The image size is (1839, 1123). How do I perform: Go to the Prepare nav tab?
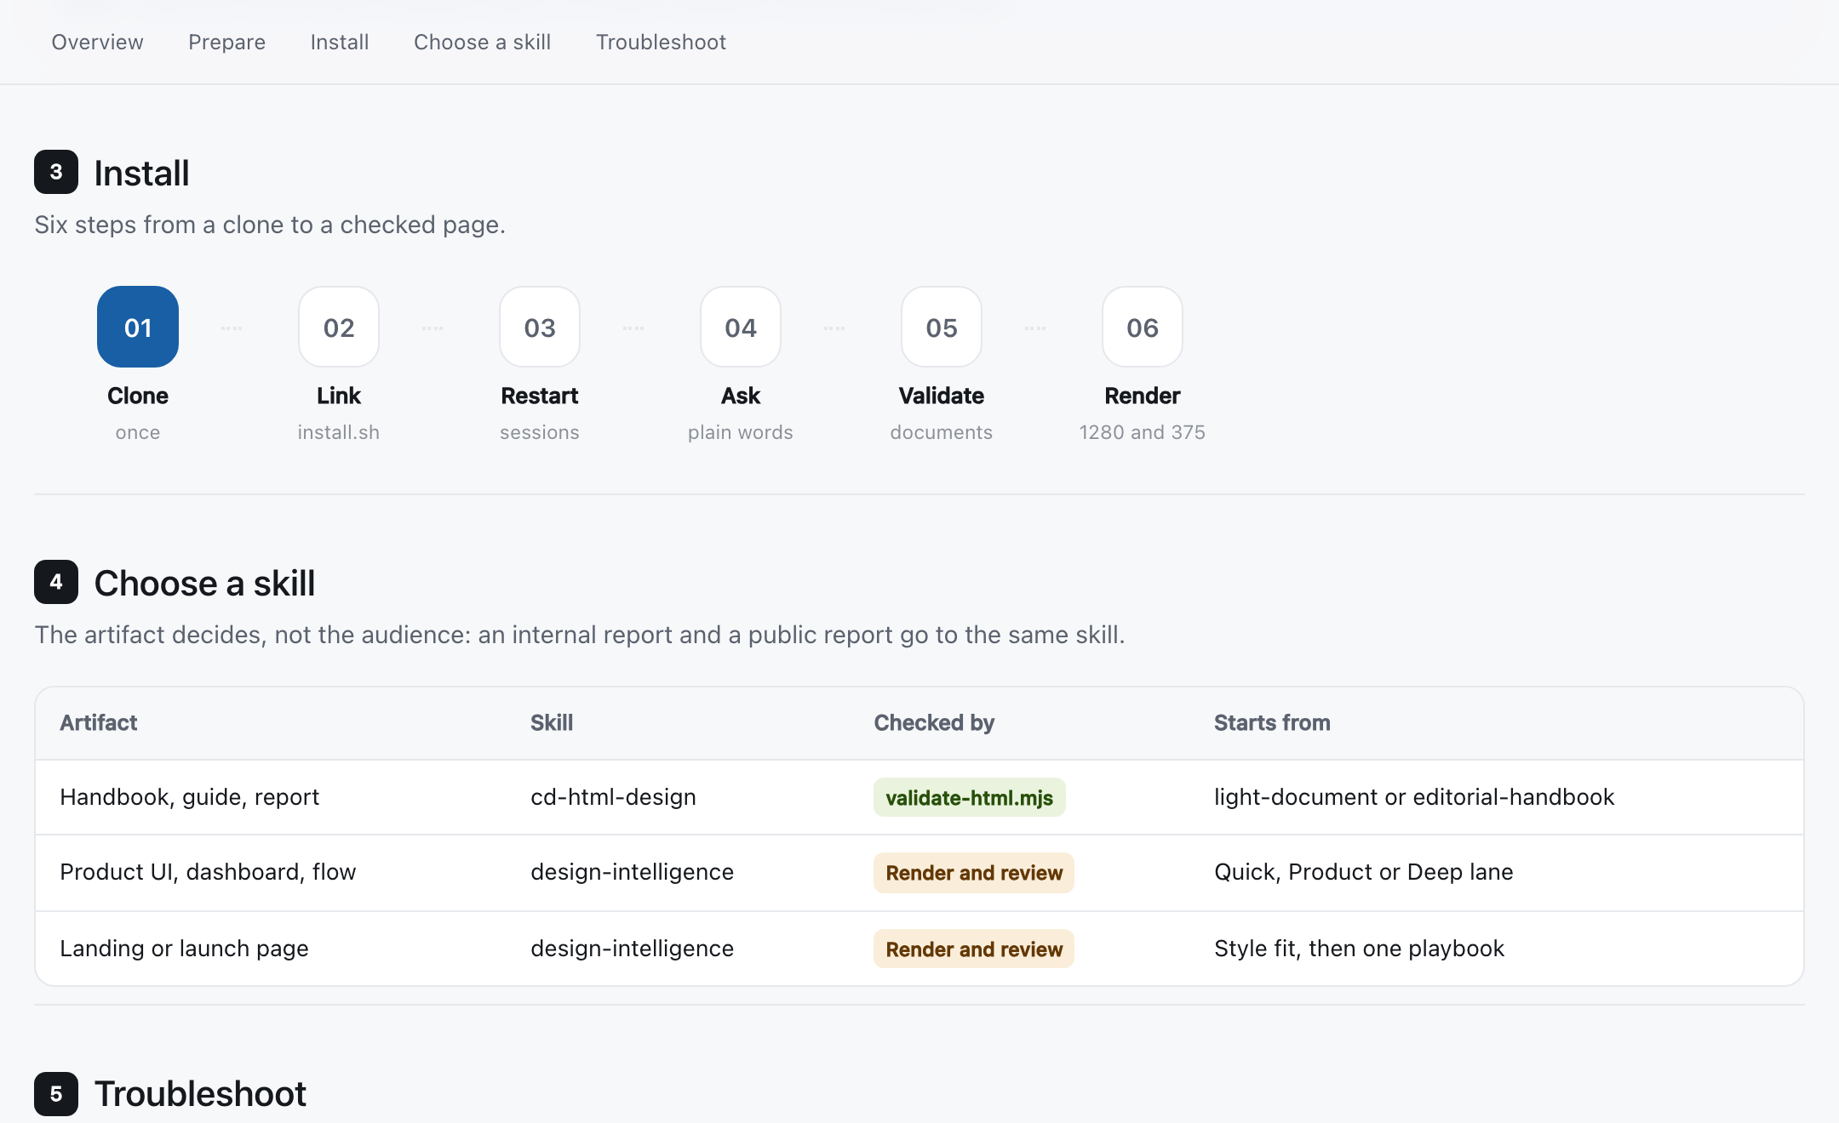[x=226, y=42]
